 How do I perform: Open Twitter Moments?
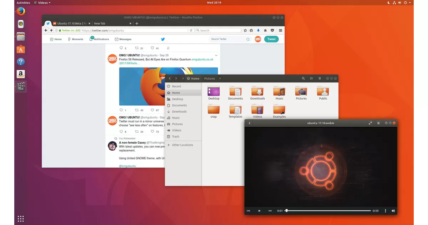coord(75,39)
